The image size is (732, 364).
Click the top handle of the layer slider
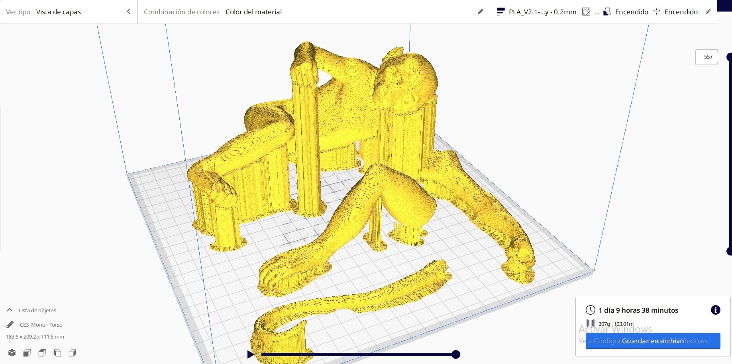point(729,57)
